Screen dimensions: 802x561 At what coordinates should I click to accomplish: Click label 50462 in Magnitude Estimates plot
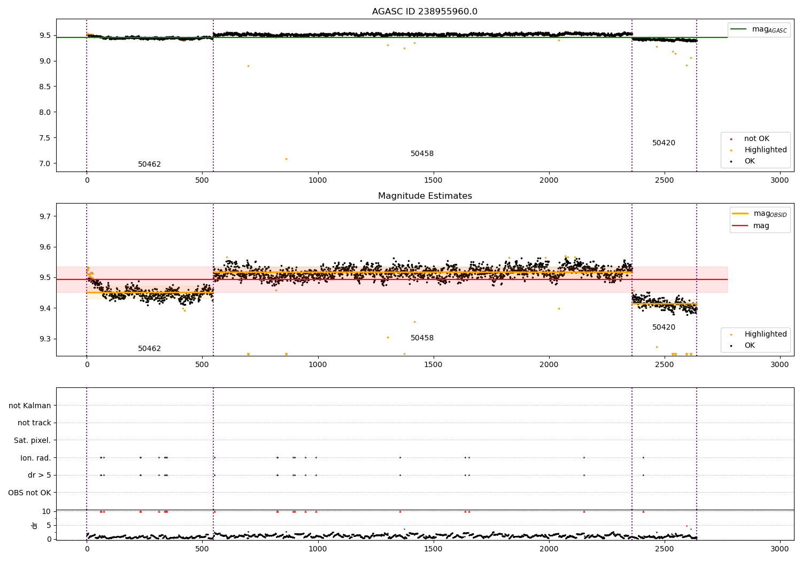click(149, 349)
